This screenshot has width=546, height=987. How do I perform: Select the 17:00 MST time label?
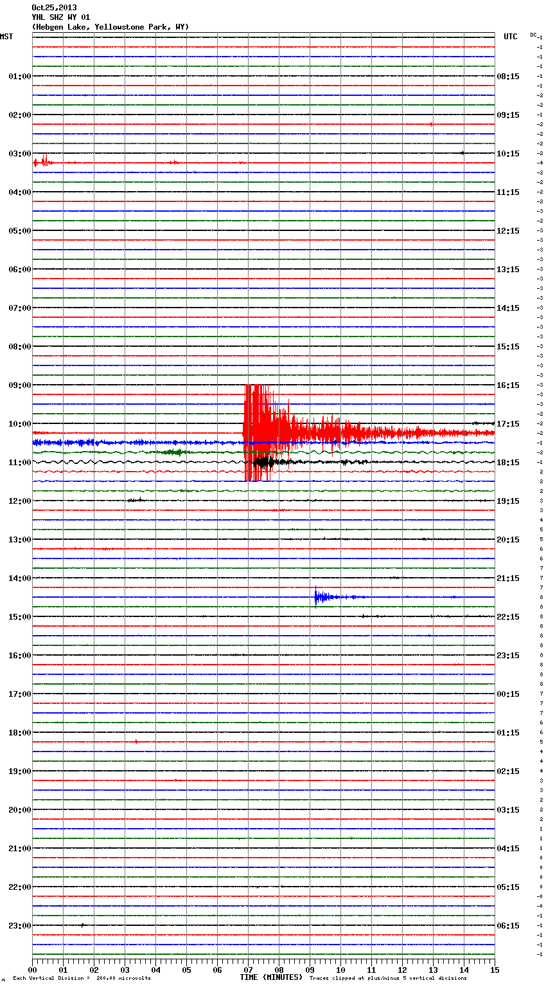(x=19, y=694)
